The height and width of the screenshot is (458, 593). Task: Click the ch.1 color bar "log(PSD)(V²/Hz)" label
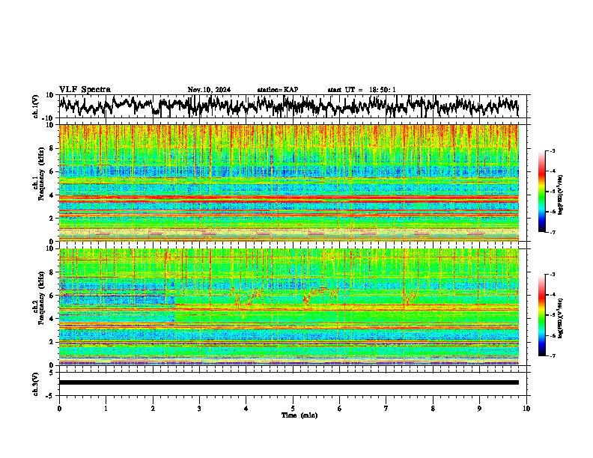(x=561, y=195)
